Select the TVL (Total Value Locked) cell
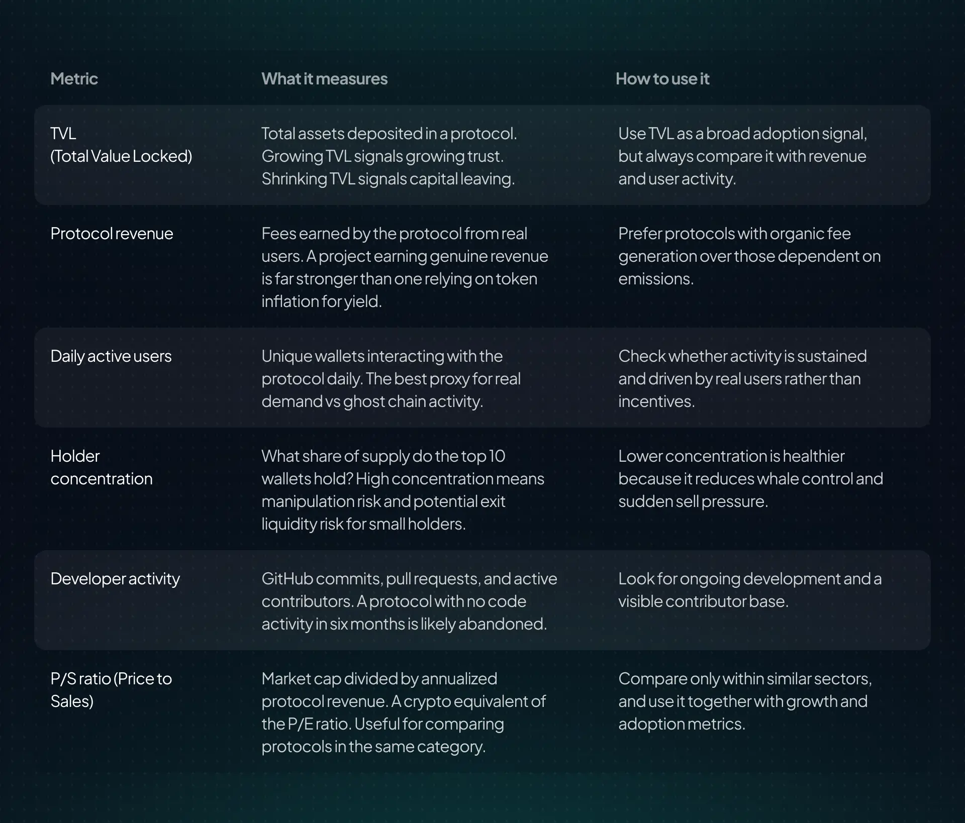 coord(121,145)
